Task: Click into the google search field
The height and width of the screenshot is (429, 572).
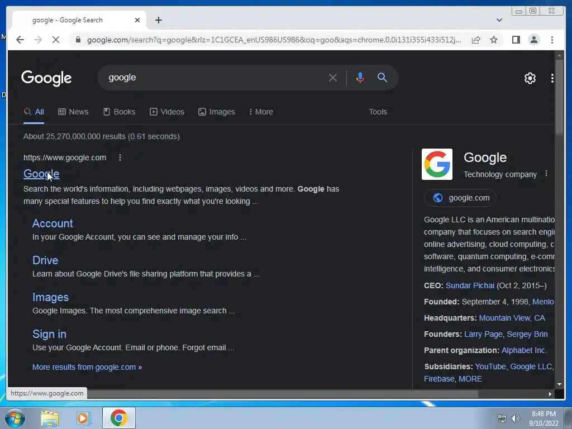Action: click(215, 78)
